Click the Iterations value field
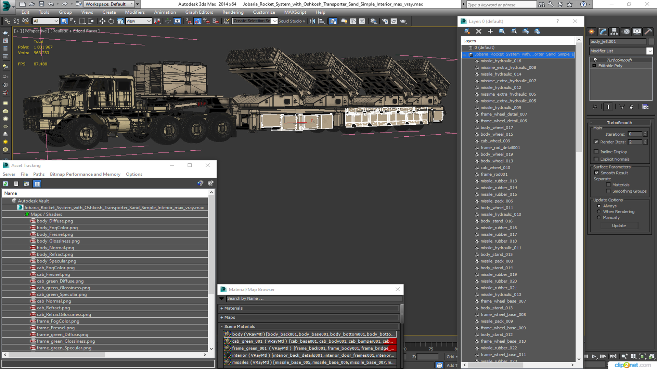This screenshot has height=369, width=657. click(x=635, y=134)
